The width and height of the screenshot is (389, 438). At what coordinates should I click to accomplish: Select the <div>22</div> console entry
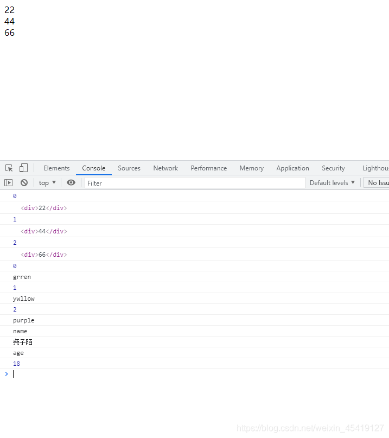click(44, 208)
